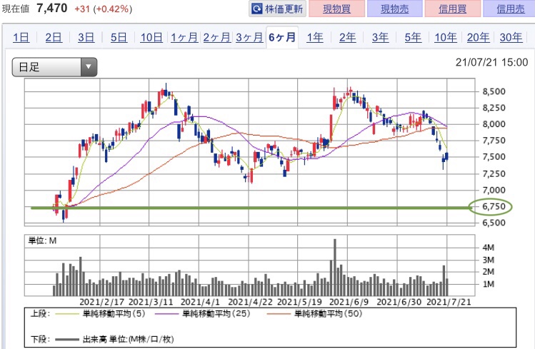Switch chart period to 1日
The width and height of the screenshot is (535, 349).
21,37
